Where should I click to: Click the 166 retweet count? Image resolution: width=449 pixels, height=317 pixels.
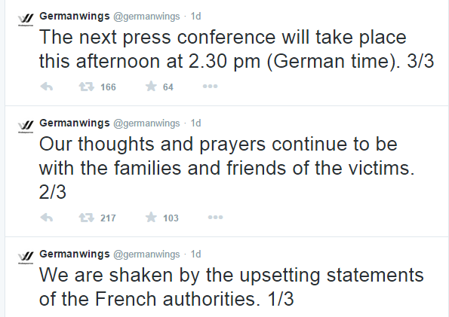click(x=108, y=87)
